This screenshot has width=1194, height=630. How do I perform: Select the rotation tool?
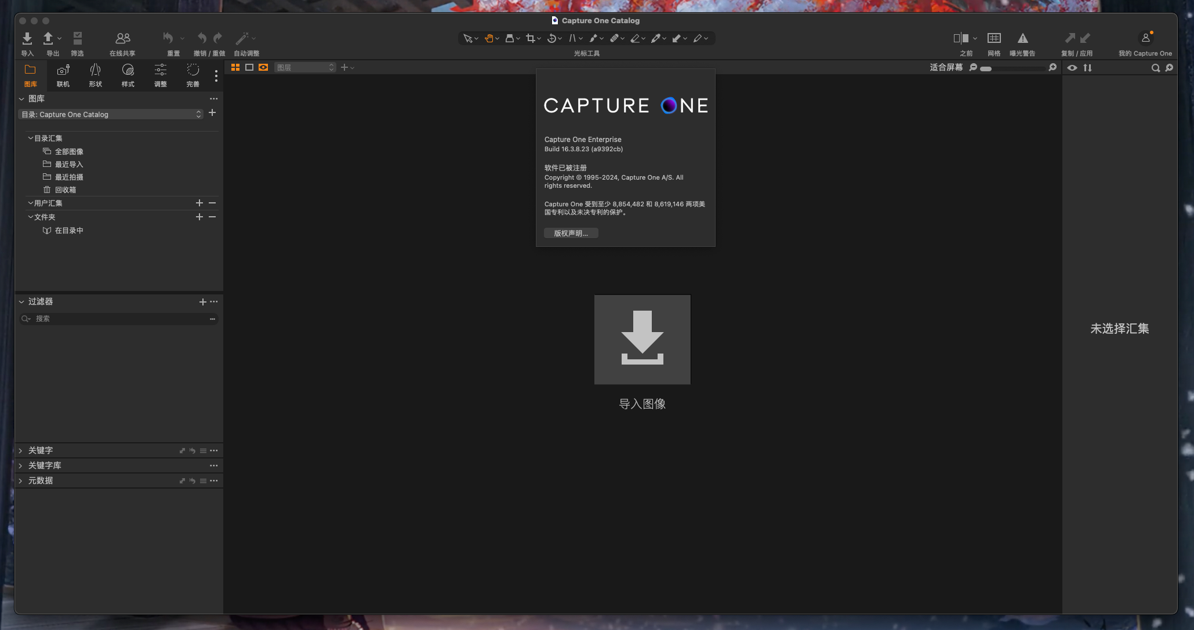point(551,38)
